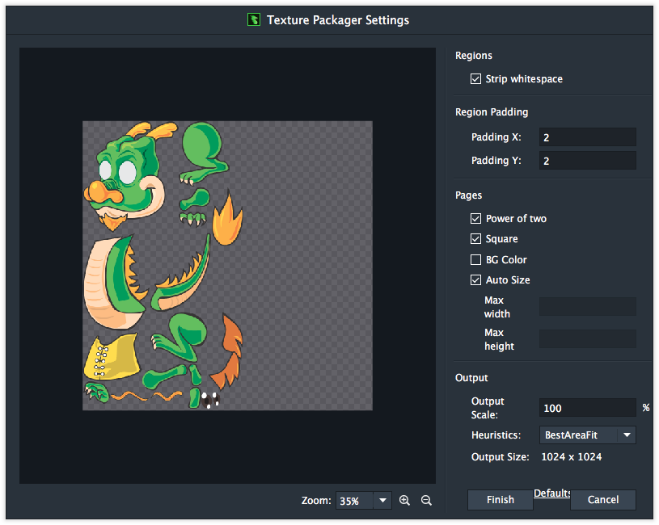Disable the Power of two option
Viewport: 659px width, 525px height.
point(476,218)
